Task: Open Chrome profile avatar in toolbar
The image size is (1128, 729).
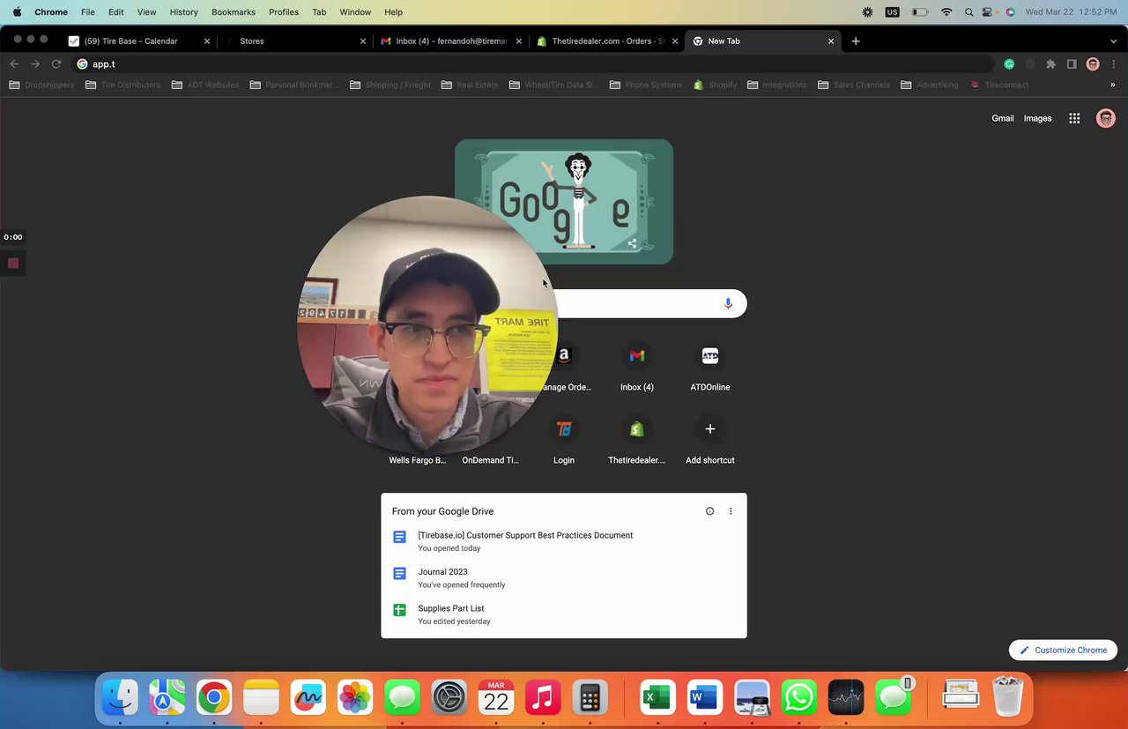Action: coord(1093,64)
